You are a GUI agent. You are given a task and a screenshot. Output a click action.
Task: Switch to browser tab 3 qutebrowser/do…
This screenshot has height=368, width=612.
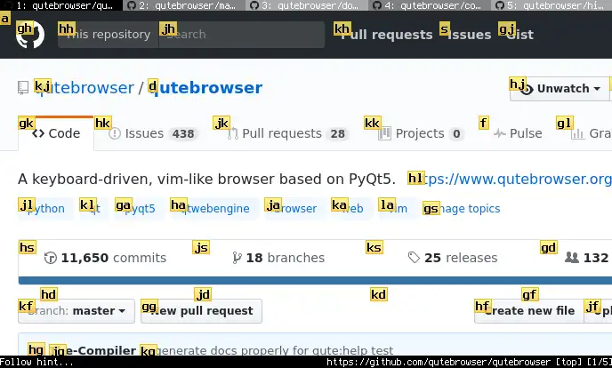tap(306, 5)
